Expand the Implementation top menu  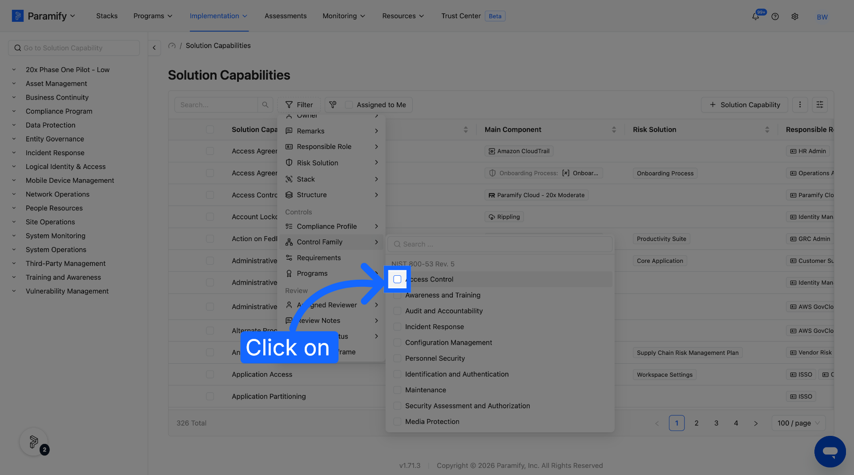[218, 16]
